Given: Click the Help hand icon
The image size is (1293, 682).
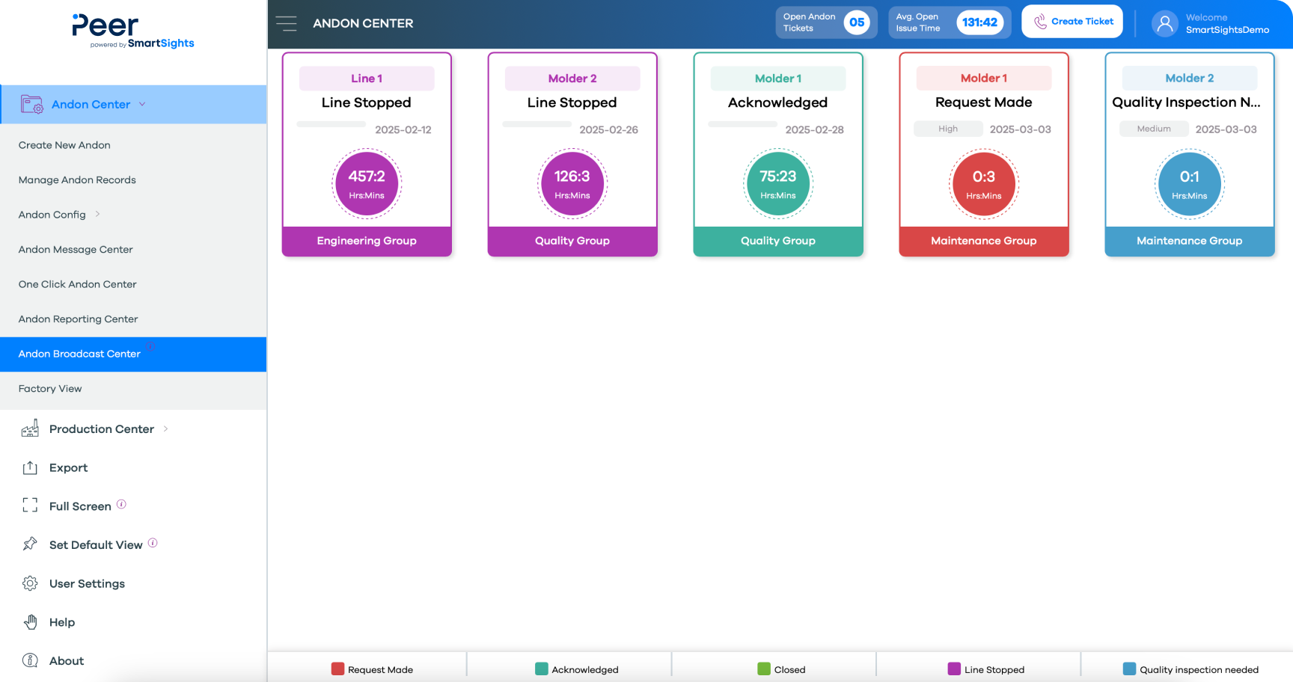Looking at the screenshot, I should pyautogui.click(x=30, y=622).
